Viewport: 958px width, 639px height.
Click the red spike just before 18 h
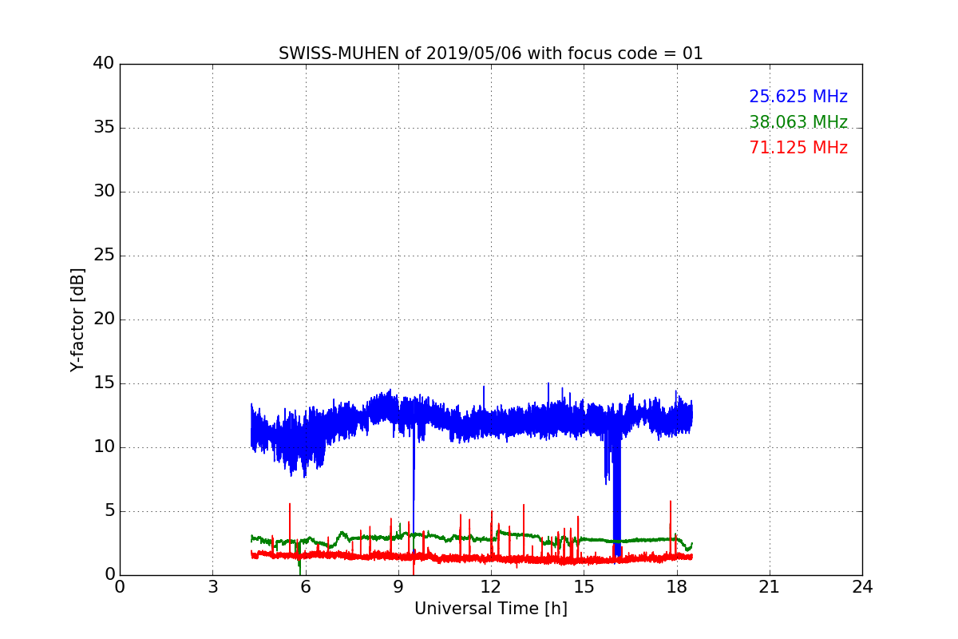point(671,527)
